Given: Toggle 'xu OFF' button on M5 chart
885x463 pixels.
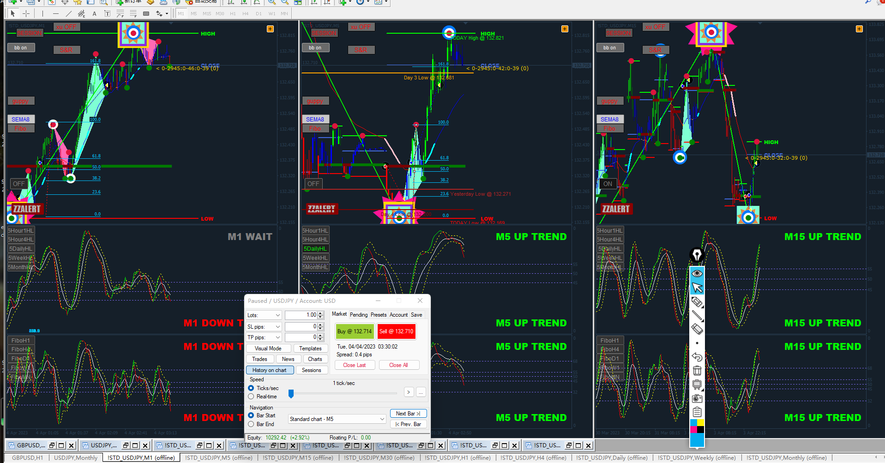Looking at the screenshot, I should click(361, 27).
